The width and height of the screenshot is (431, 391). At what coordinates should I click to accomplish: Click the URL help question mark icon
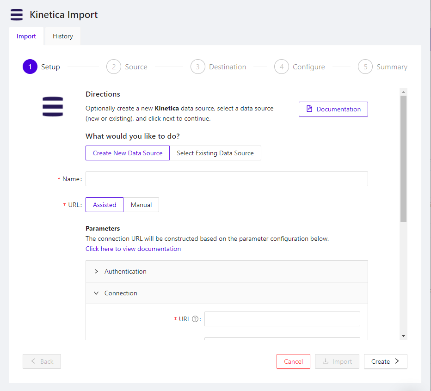(195, 318)
